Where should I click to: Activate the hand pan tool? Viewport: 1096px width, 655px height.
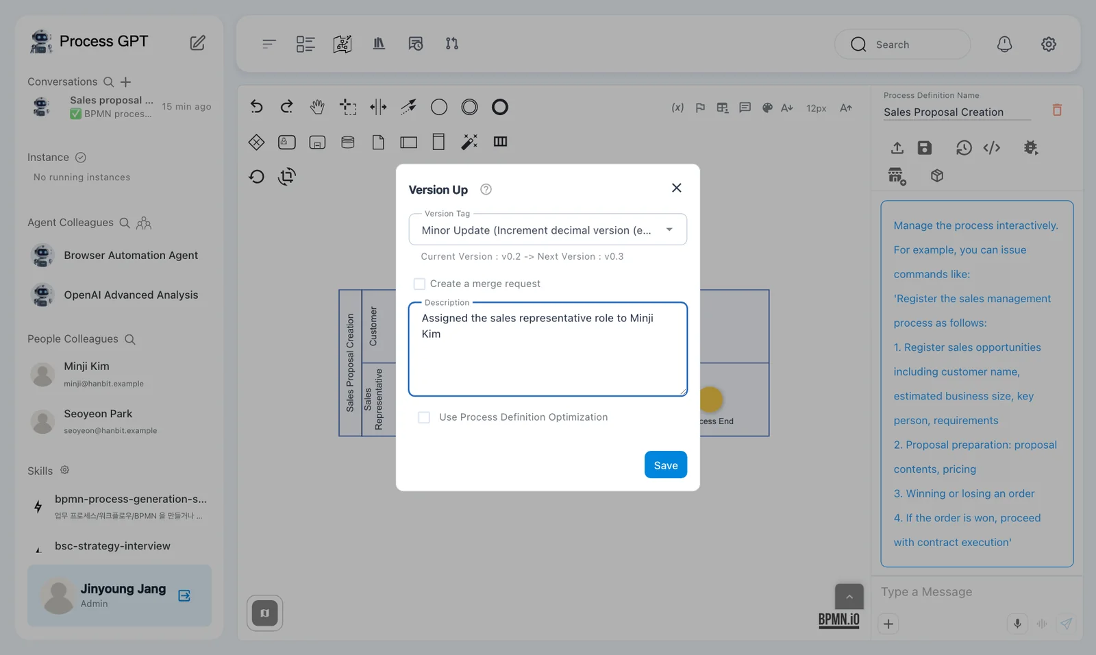tap(317, 107)
